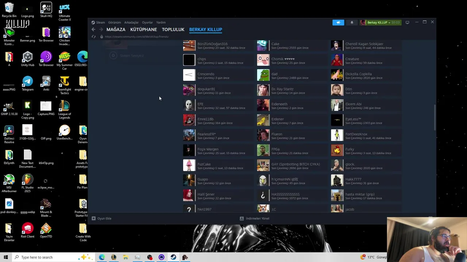Open İndirmeleri Yönet downloads manager
Image resolution: width=467 pixels, height=262 pixels.
tap(255, 218)
